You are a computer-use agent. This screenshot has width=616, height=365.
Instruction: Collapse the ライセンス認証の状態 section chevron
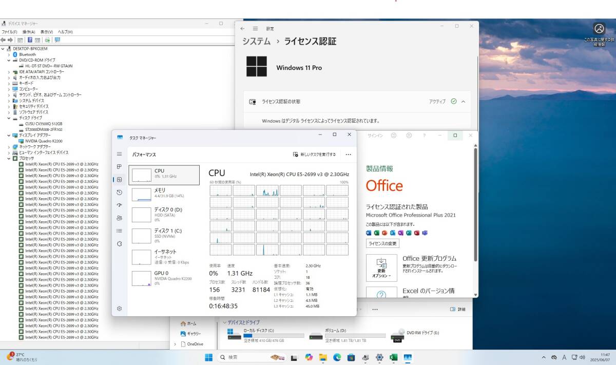(463, 102)
